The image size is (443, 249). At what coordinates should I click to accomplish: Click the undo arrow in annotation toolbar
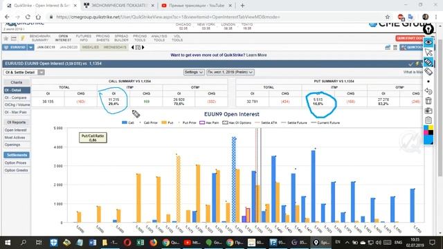click(x=428, y=91)
